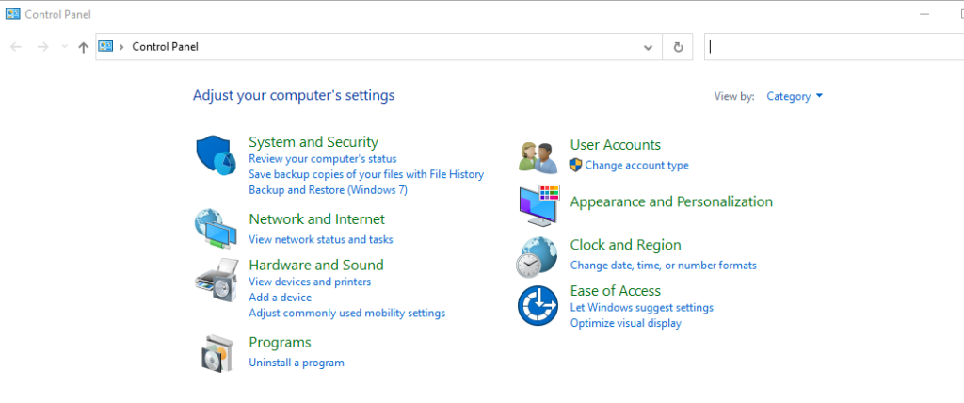Image resolution: width=964 pixels, height=403 pixels.
Task: Click the Control Panel icon in the address bar
Action: [x=105, y=46]
